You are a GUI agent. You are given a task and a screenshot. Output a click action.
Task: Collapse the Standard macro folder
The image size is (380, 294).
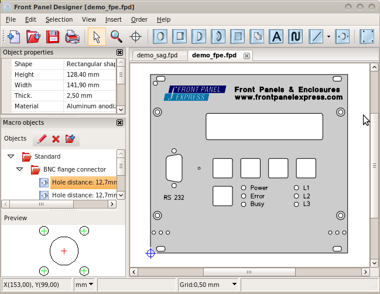tap(11, 156)
